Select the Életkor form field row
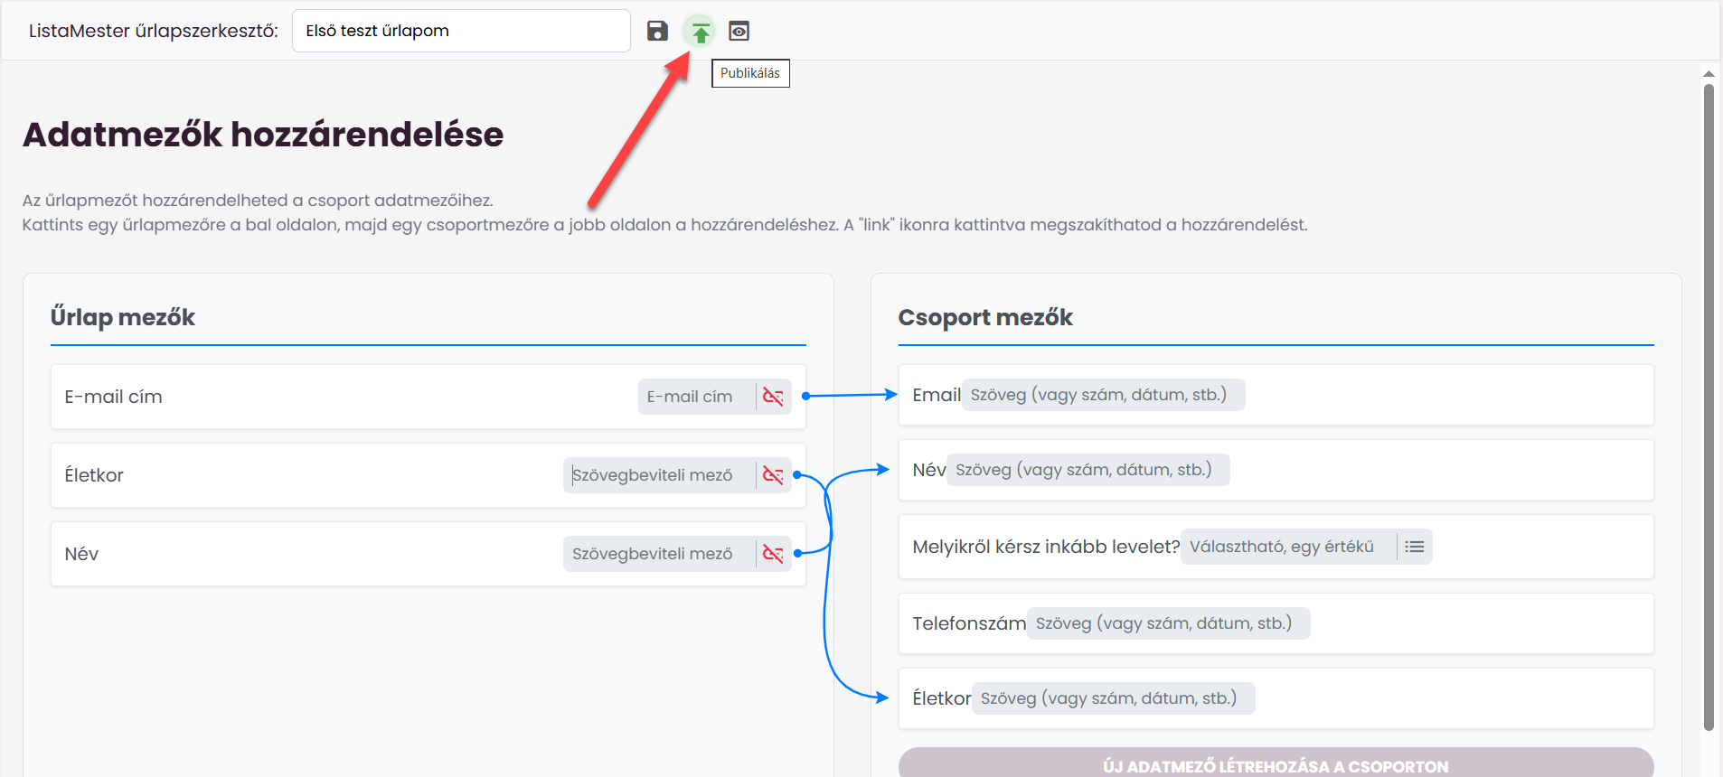 pos(428,475)
